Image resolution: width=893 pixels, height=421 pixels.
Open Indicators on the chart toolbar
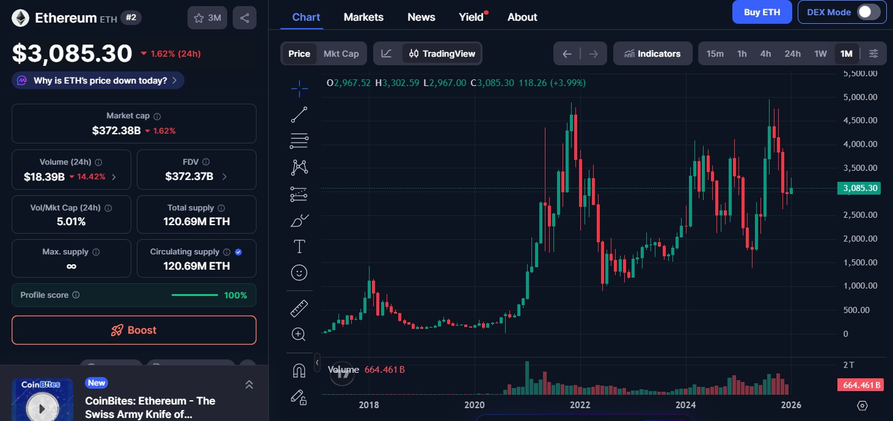(x=652, y=53)
